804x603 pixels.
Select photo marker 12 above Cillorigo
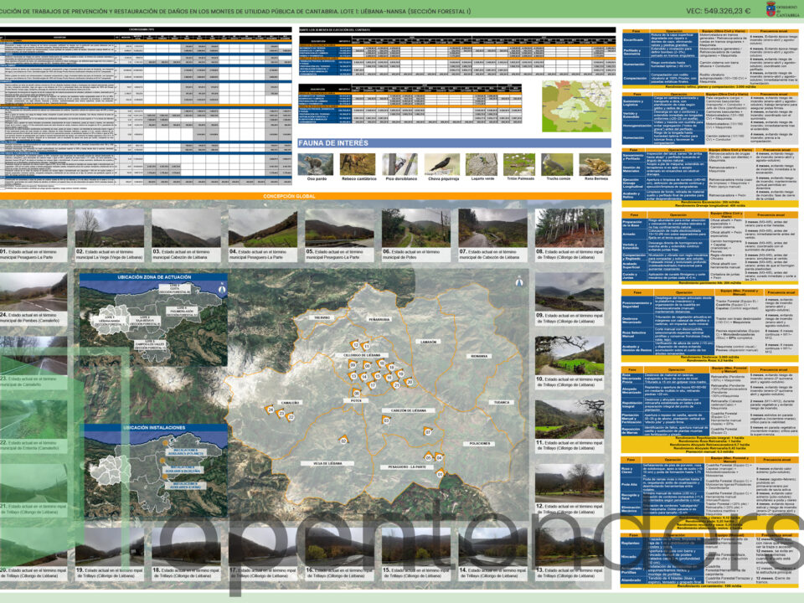[x=355, y=344]
